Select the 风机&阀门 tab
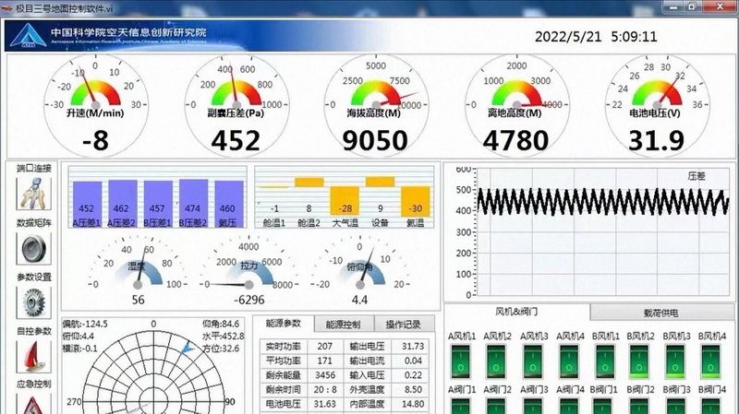This screenshot has height=414, width=739. (516, 313)
